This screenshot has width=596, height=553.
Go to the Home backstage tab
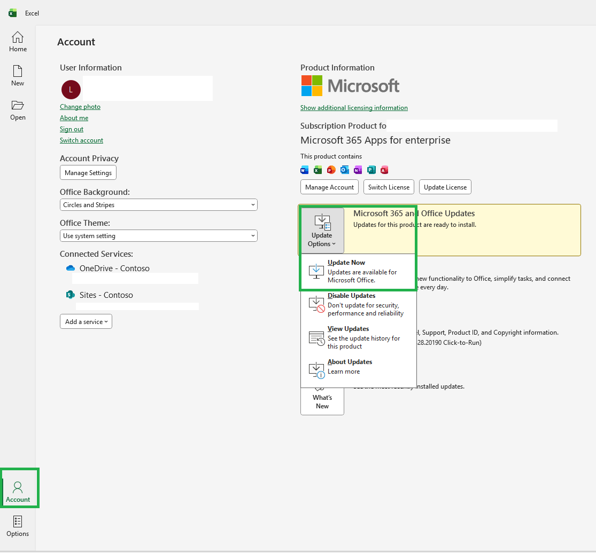[18, 42]
